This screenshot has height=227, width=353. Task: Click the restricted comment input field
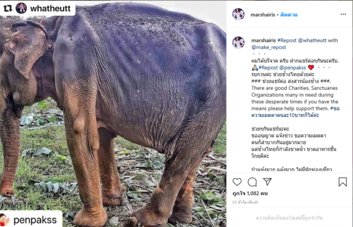[x=289, y=218]
